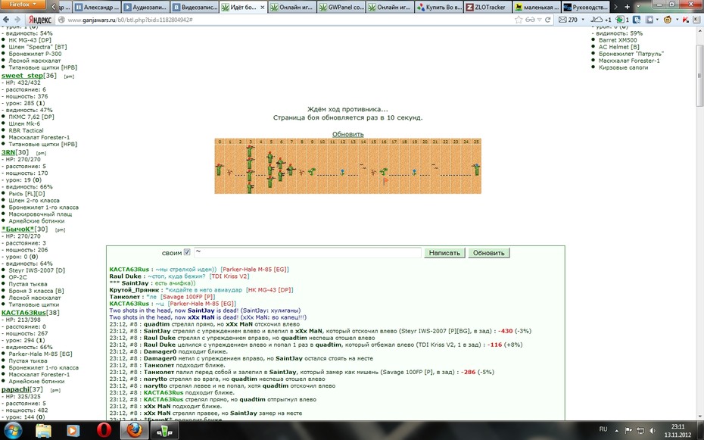Switch to the 'Купить Во в...' tab
Image resolution: width=704 pixels, height=440 pixels.
439,7
